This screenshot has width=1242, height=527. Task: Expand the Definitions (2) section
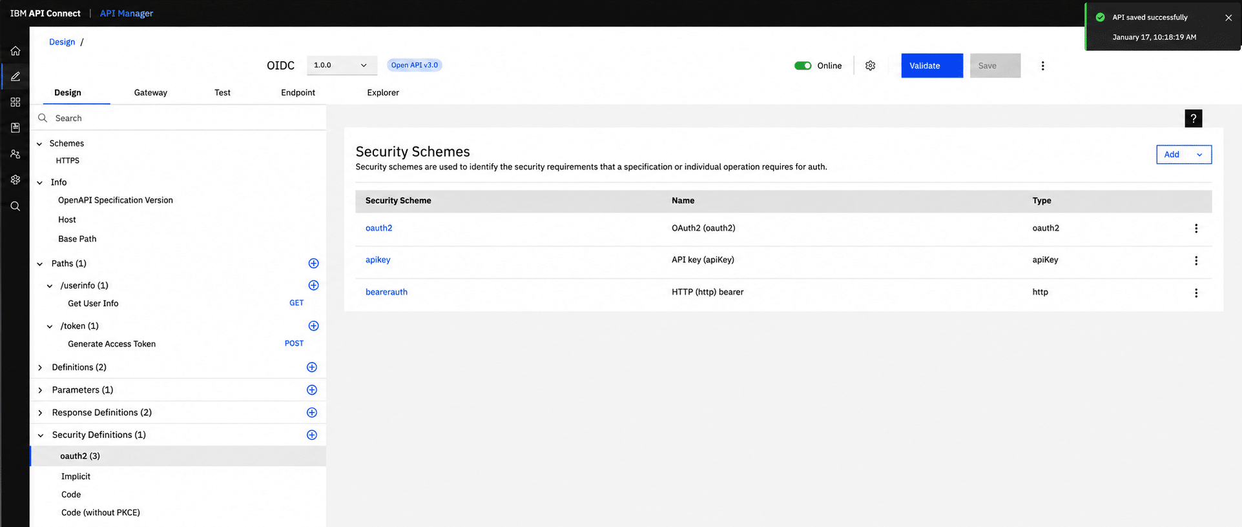(40, 368)
